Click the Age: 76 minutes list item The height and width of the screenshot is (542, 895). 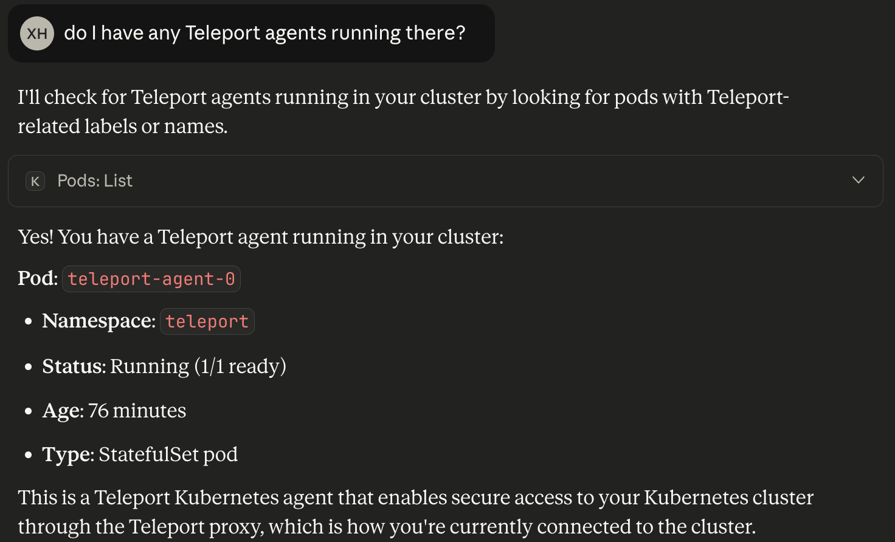[x=114, y=411]
